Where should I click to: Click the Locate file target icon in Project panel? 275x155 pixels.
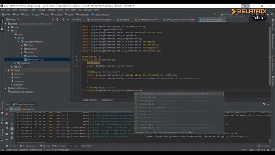pyautogui.click(x=53, y=19)
